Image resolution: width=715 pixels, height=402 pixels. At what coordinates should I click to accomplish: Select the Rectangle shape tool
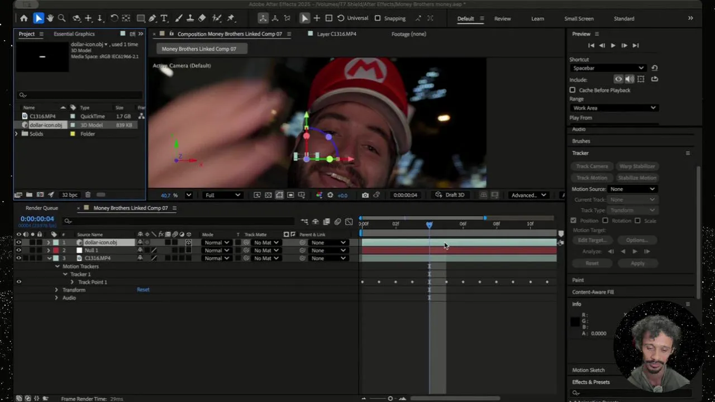[141, 18]
